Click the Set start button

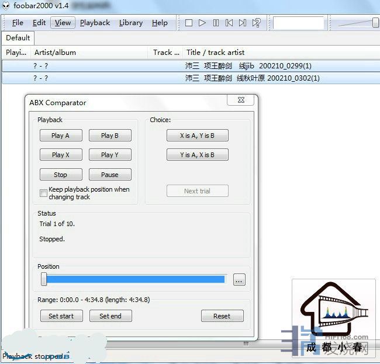pyautogui.click(x=61, y=316)
